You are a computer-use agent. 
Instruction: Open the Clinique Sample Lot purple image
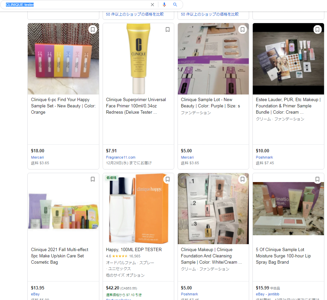click(x=213, y=59)
